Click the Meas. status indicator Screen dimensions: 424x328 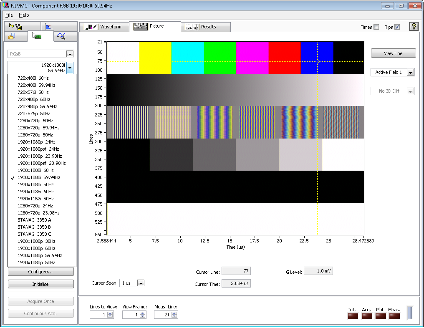pyautogui.click(x=394, y=316)
